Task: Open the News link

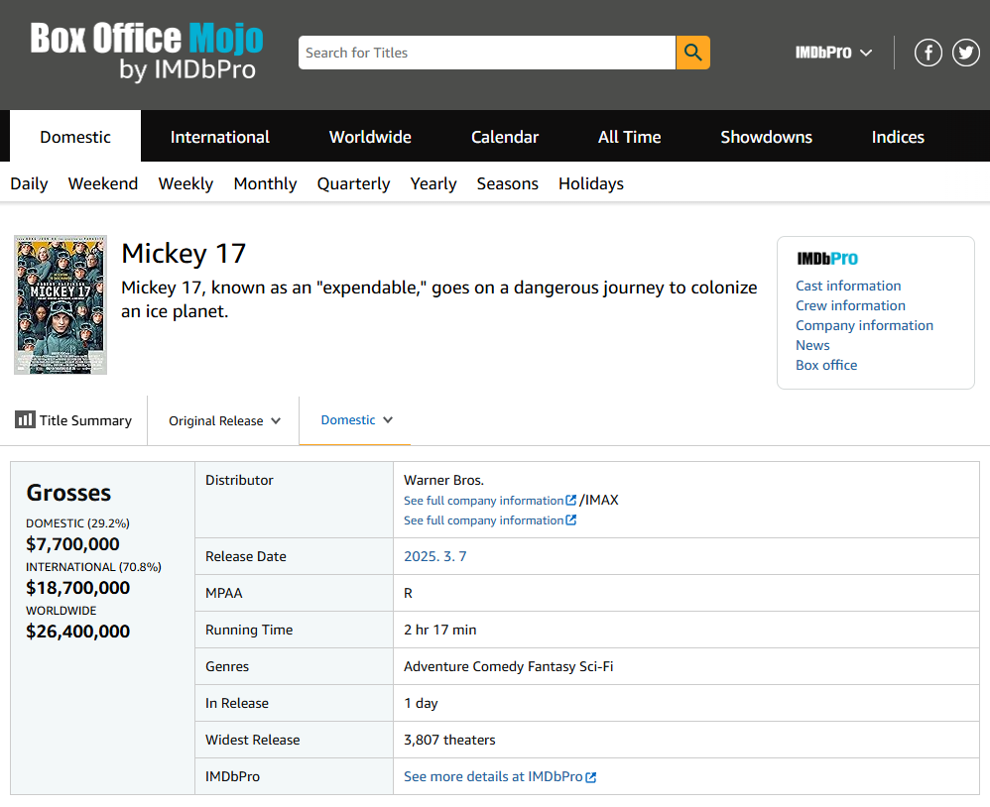Action: (812, 345)
